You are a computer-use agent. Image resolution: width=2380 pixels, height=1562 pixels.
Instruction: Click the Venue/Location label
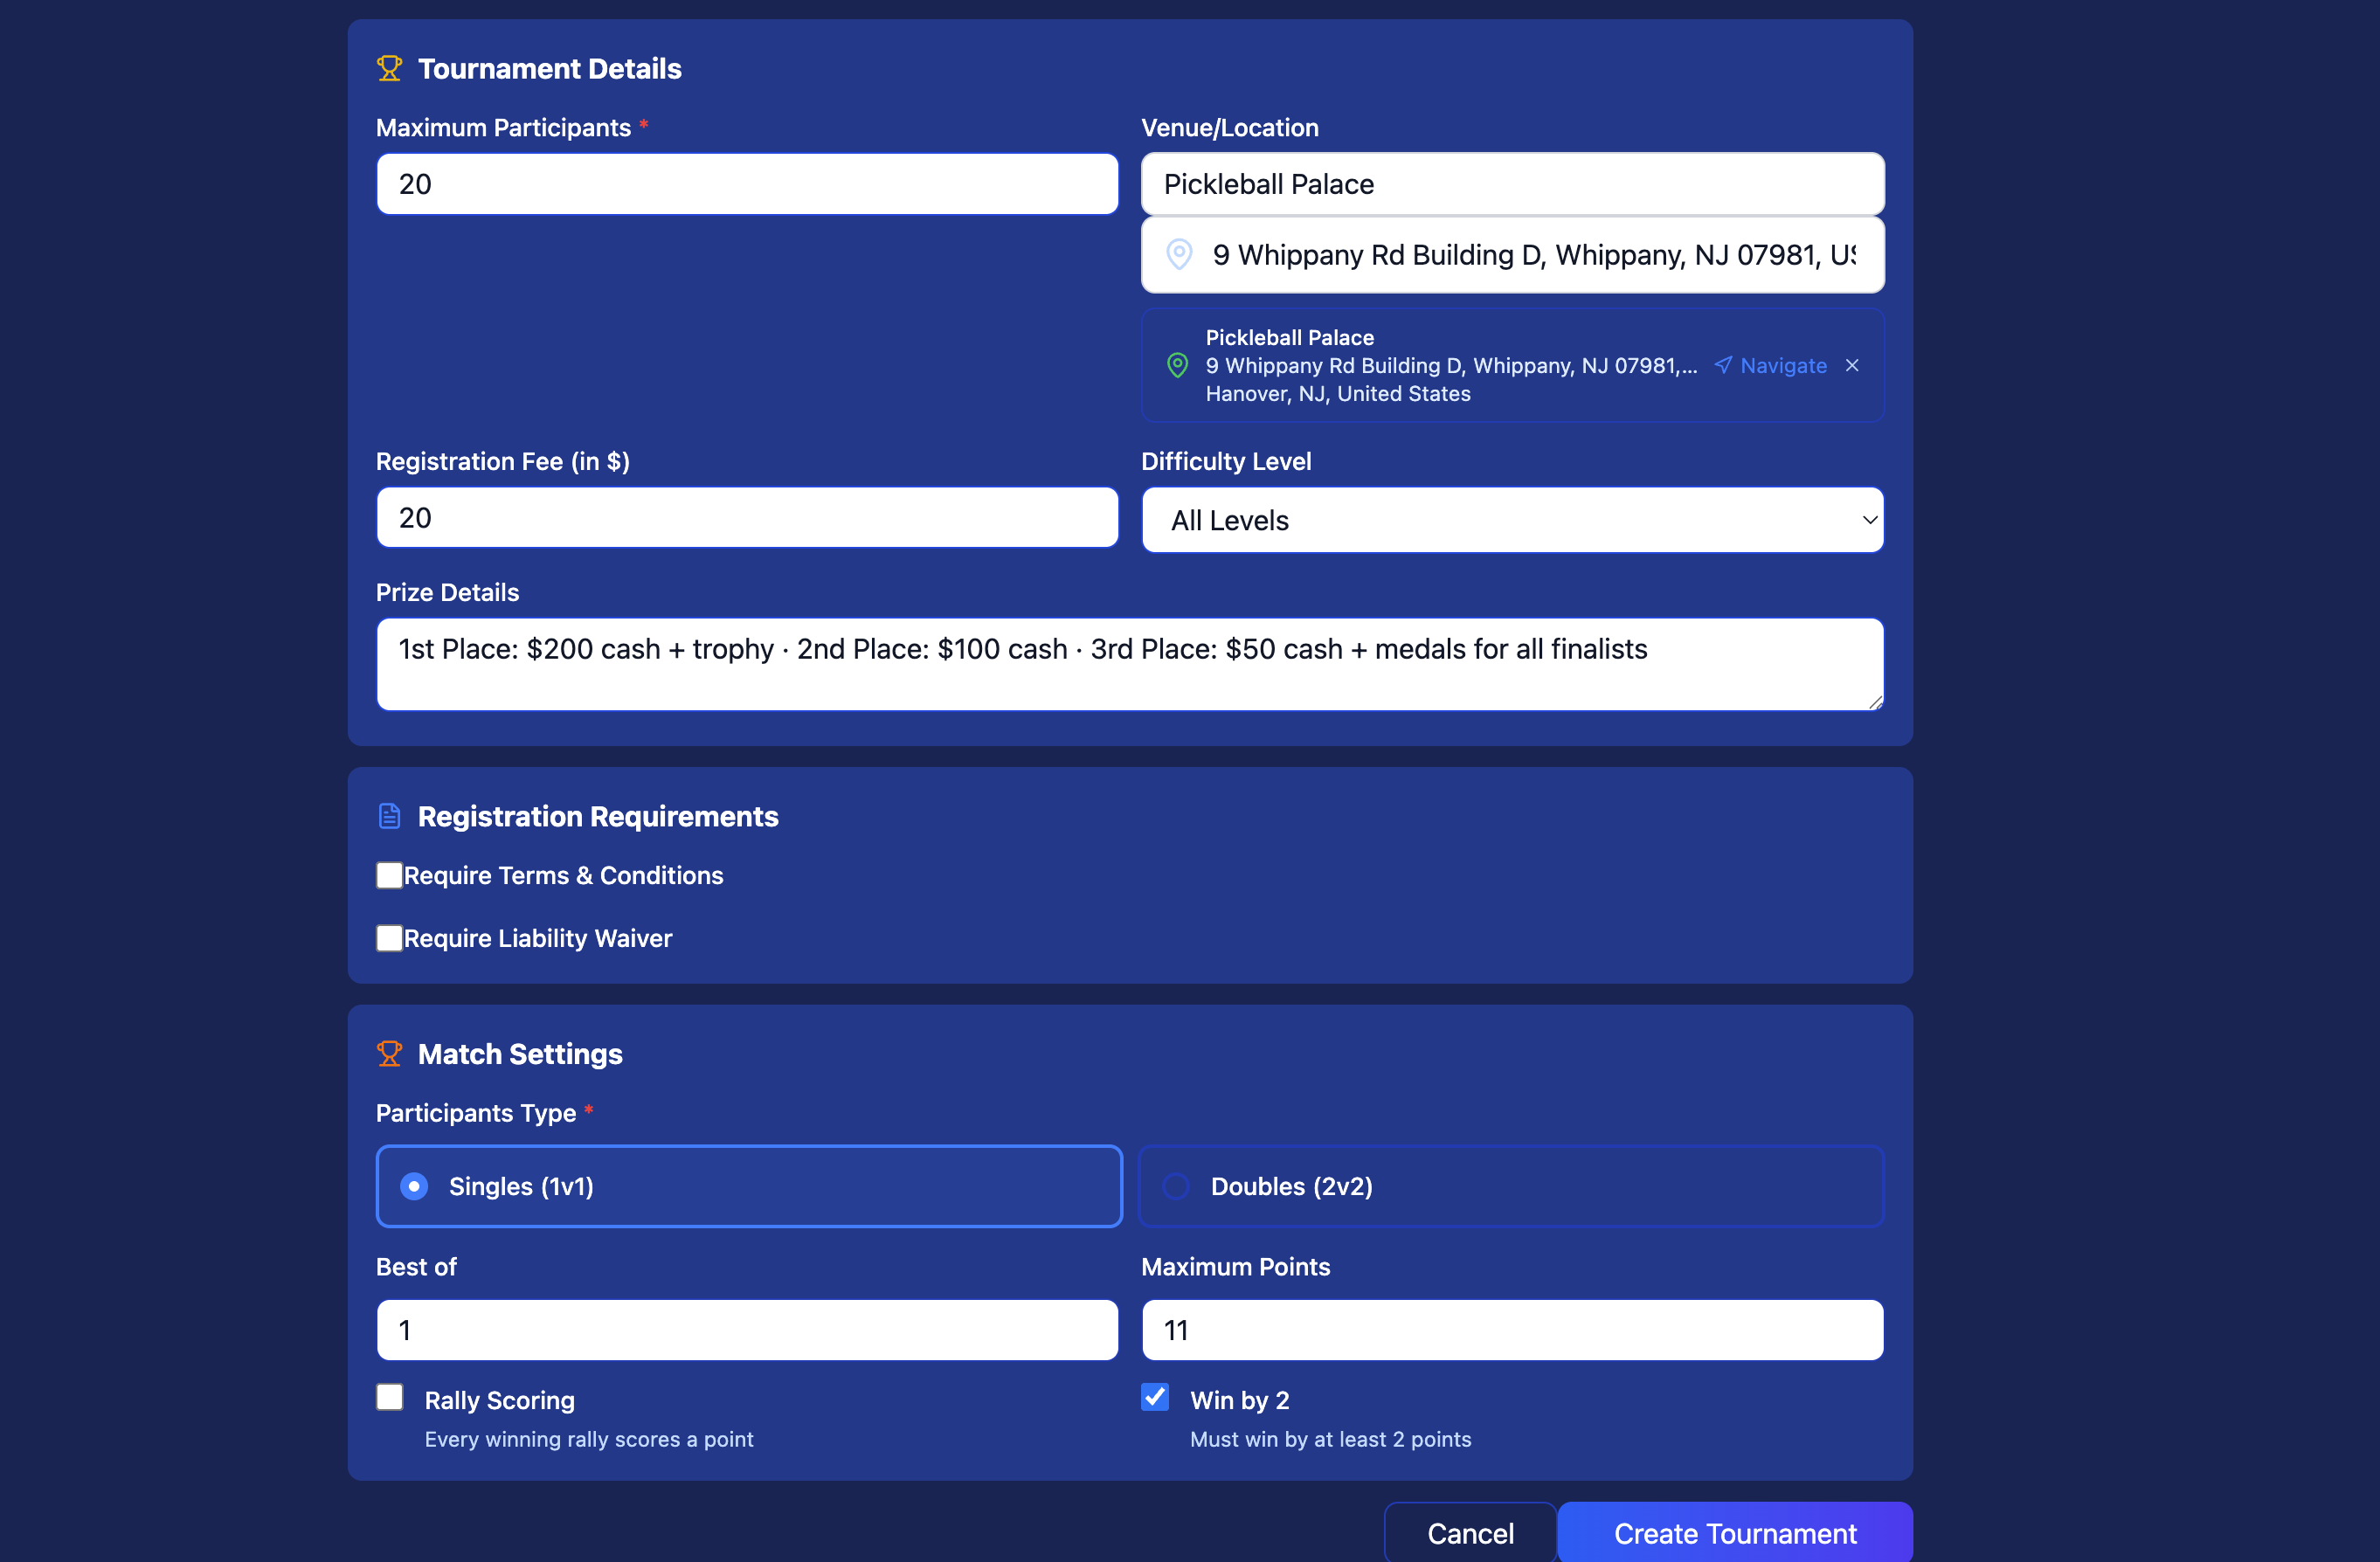click(1230, 127)
